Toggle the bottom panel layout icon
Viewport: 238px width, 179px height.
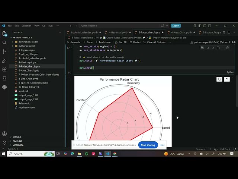point(205,26)
